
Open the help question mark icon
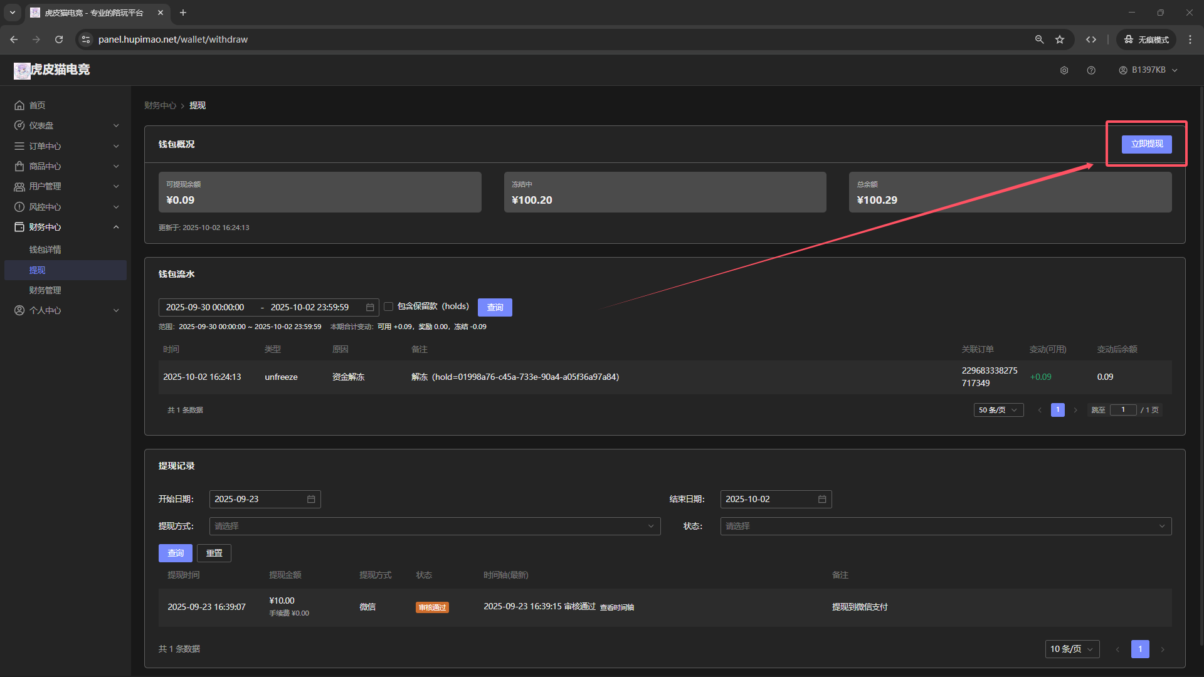pyautogui.click(x=1091, y=70)
